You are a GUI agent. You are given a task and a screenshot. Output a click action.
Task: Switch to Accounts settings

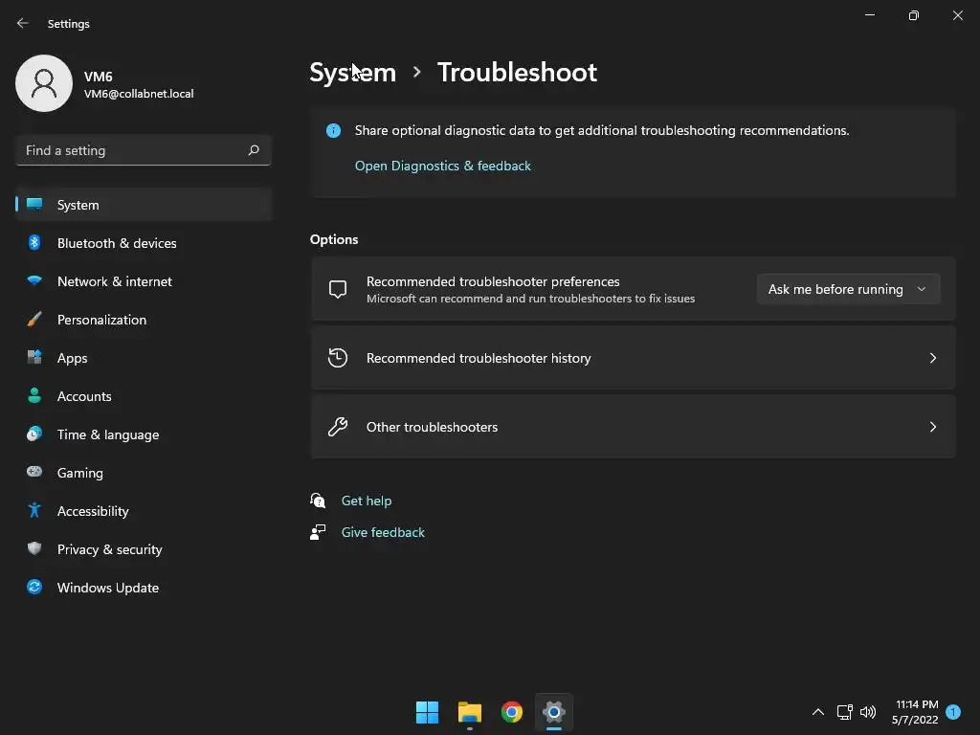(144, 395)
